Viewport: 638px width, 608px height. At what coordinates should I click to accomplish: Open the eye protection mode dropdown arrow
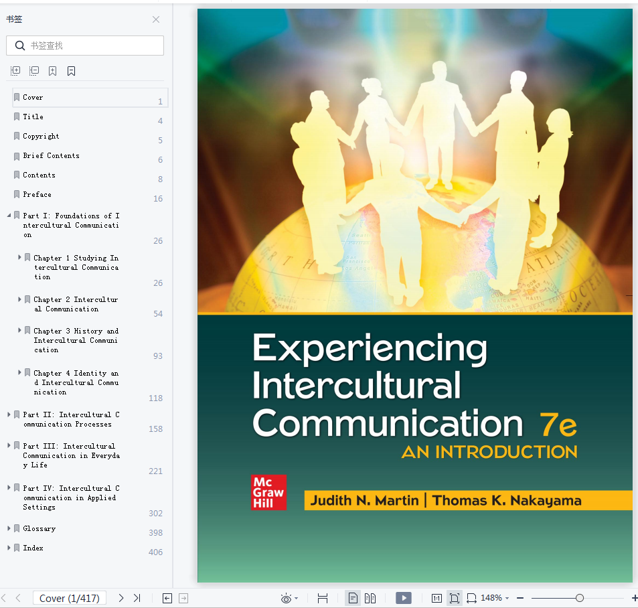tap(296, 598)
